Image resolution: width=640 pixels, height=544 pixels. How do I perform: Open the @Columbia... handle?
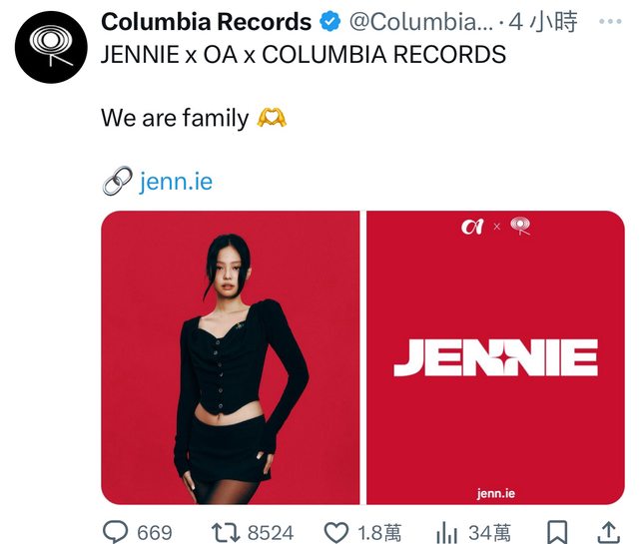[420, 22]
